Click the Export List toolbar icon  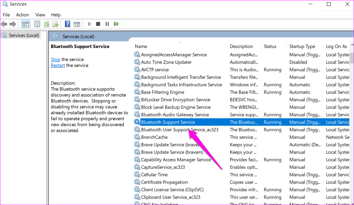click(x=56, y=24)
